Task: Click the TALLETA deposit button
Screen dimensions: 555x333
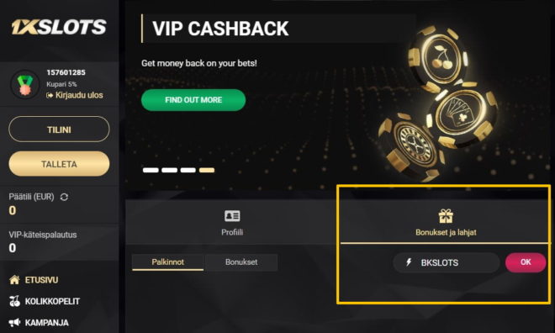Action: (x=59, y=164)
